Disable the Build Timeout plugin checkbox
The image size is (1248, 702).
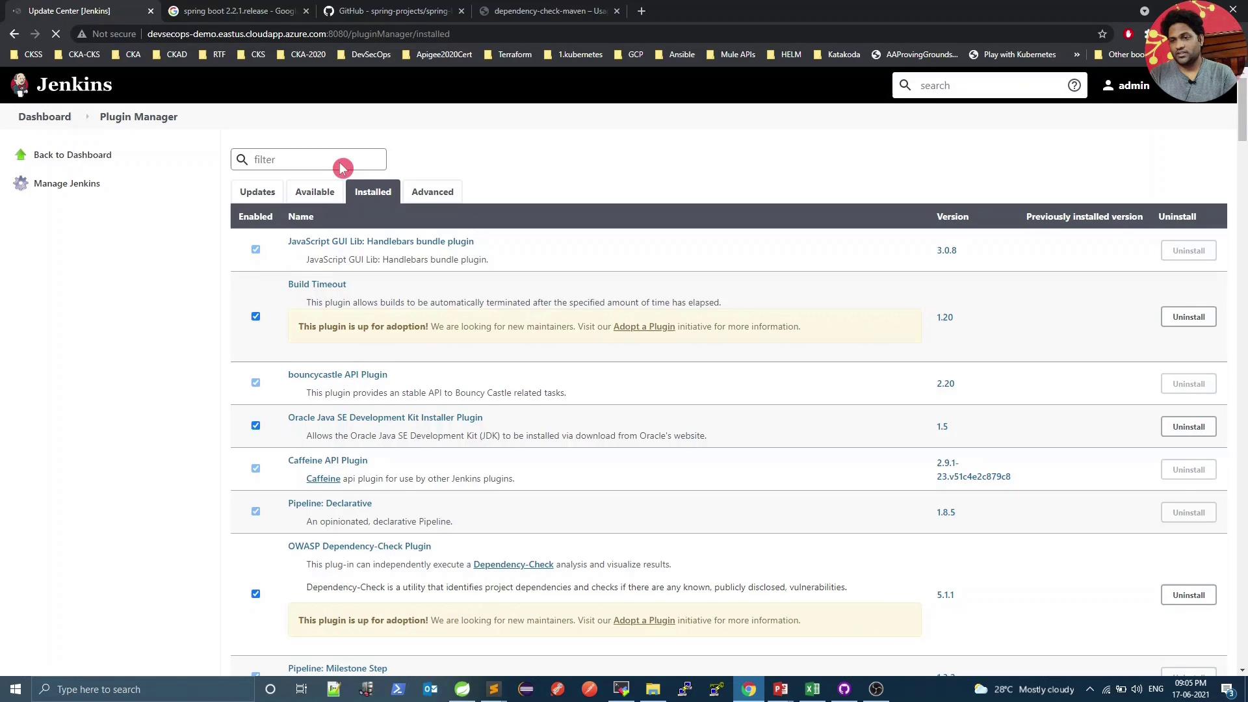point(255,317)
